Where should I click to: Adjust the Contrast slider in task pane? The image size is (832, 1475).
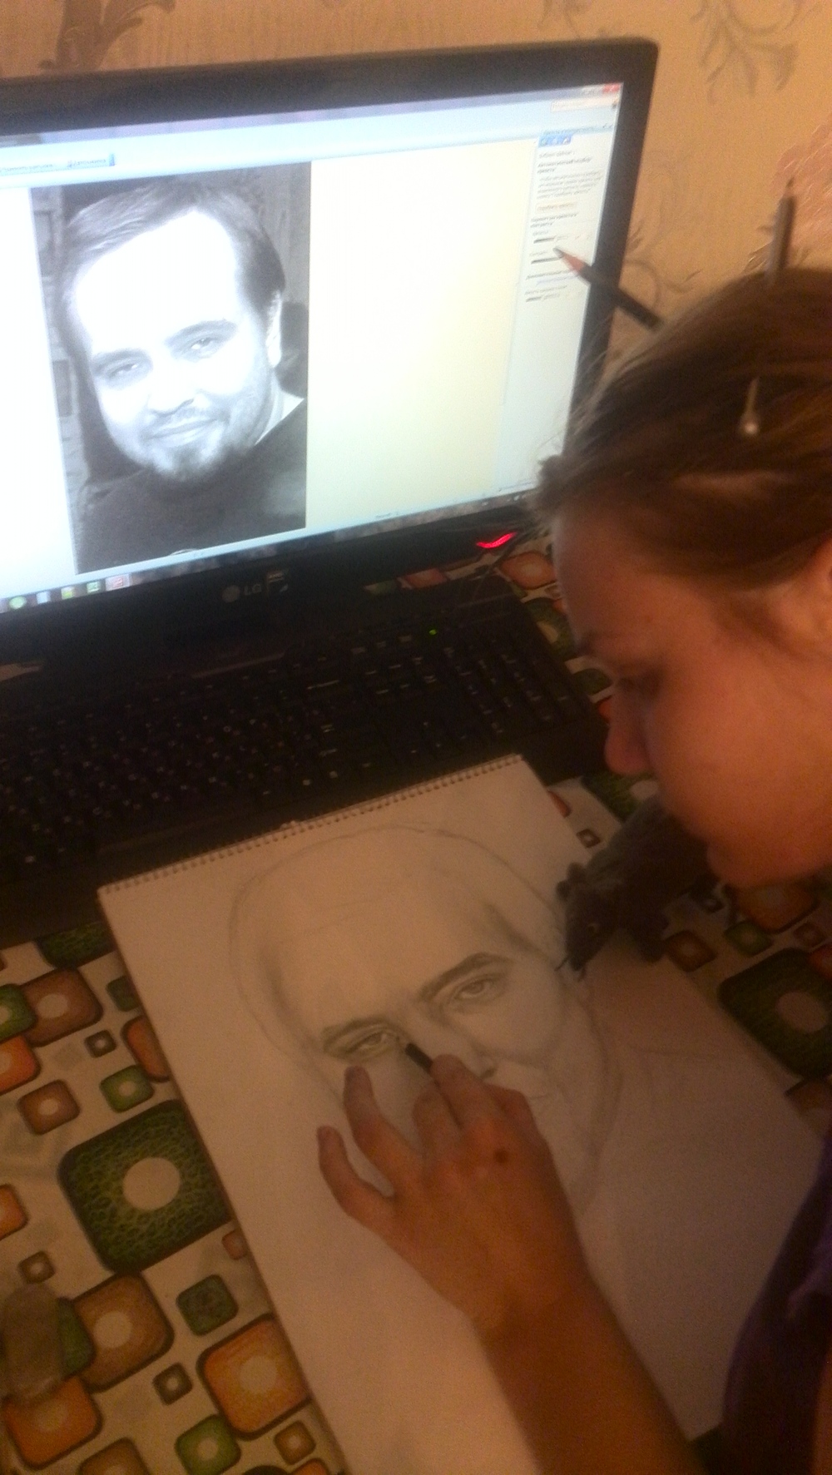pyautogui.click(x=546, y=260)
